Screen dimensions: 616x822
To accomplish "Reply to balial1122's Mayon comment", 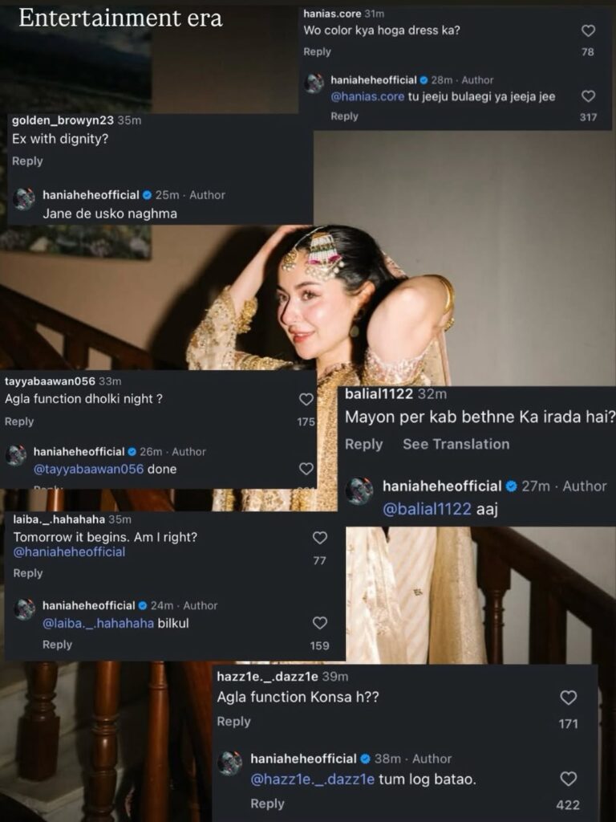I will [x=363, y=444].
